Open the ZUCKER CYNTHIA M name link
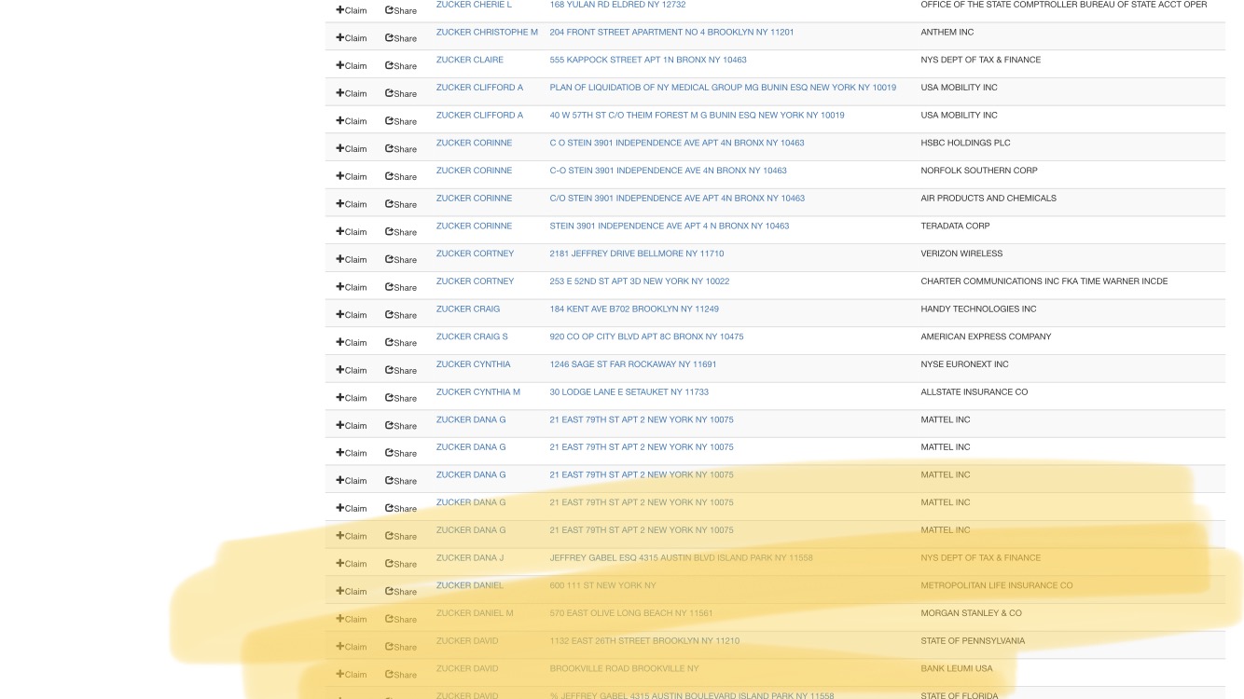1244x699 pixels. point(478,392)
